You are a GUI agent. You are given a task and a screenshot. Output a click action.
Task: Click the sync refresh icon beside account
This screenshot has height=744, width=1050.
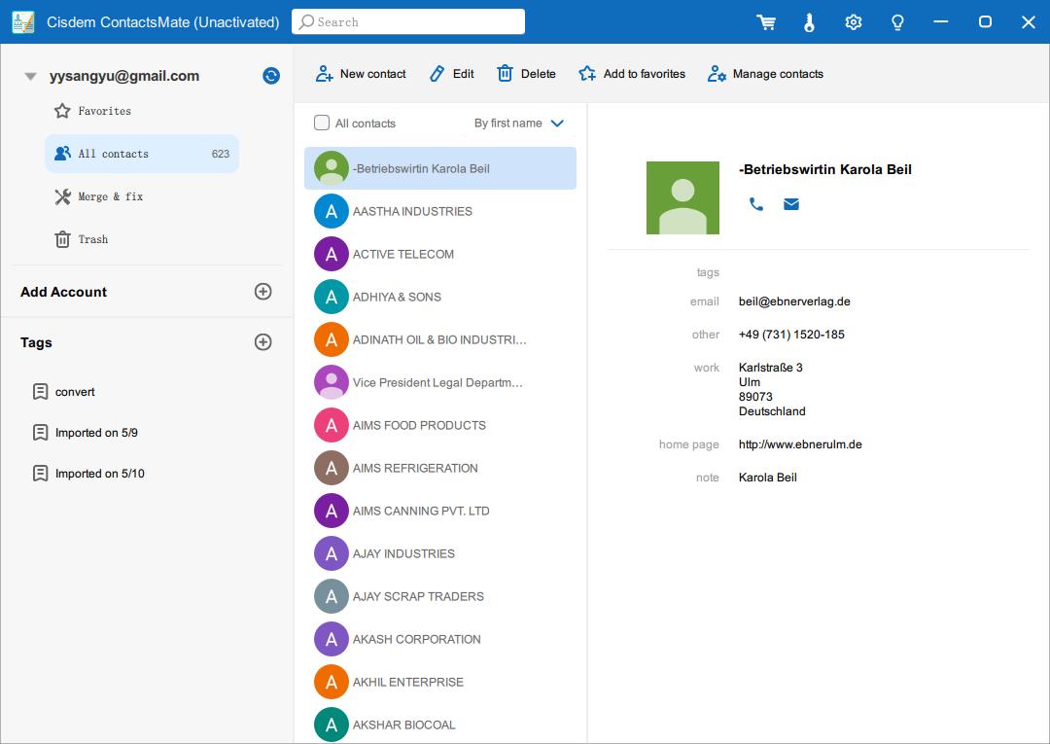point(271,76)
